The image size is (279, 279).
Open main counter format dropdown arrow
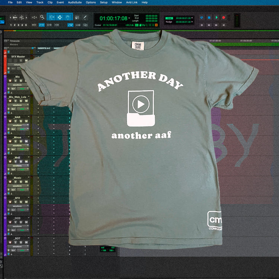point(129,18)
